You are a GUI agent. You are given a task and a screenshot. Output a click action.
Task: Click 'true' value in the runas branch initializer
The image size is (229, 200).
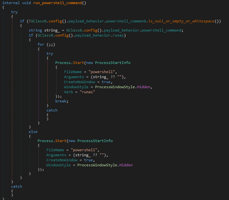106,82
